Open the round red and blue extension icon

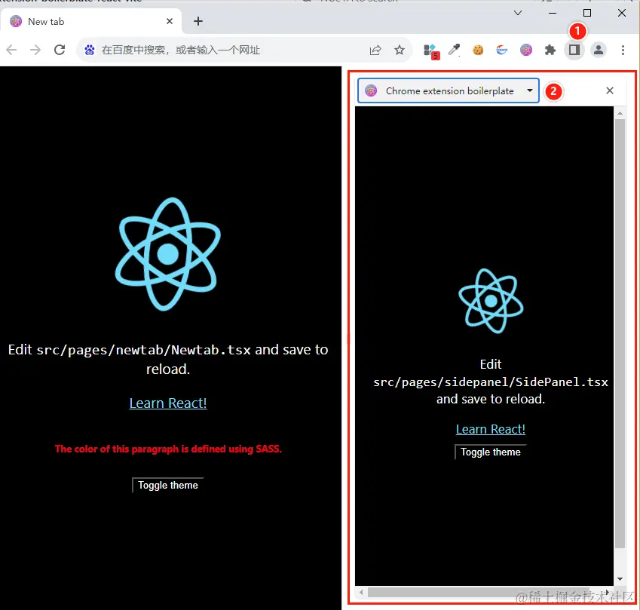(501, 50)
